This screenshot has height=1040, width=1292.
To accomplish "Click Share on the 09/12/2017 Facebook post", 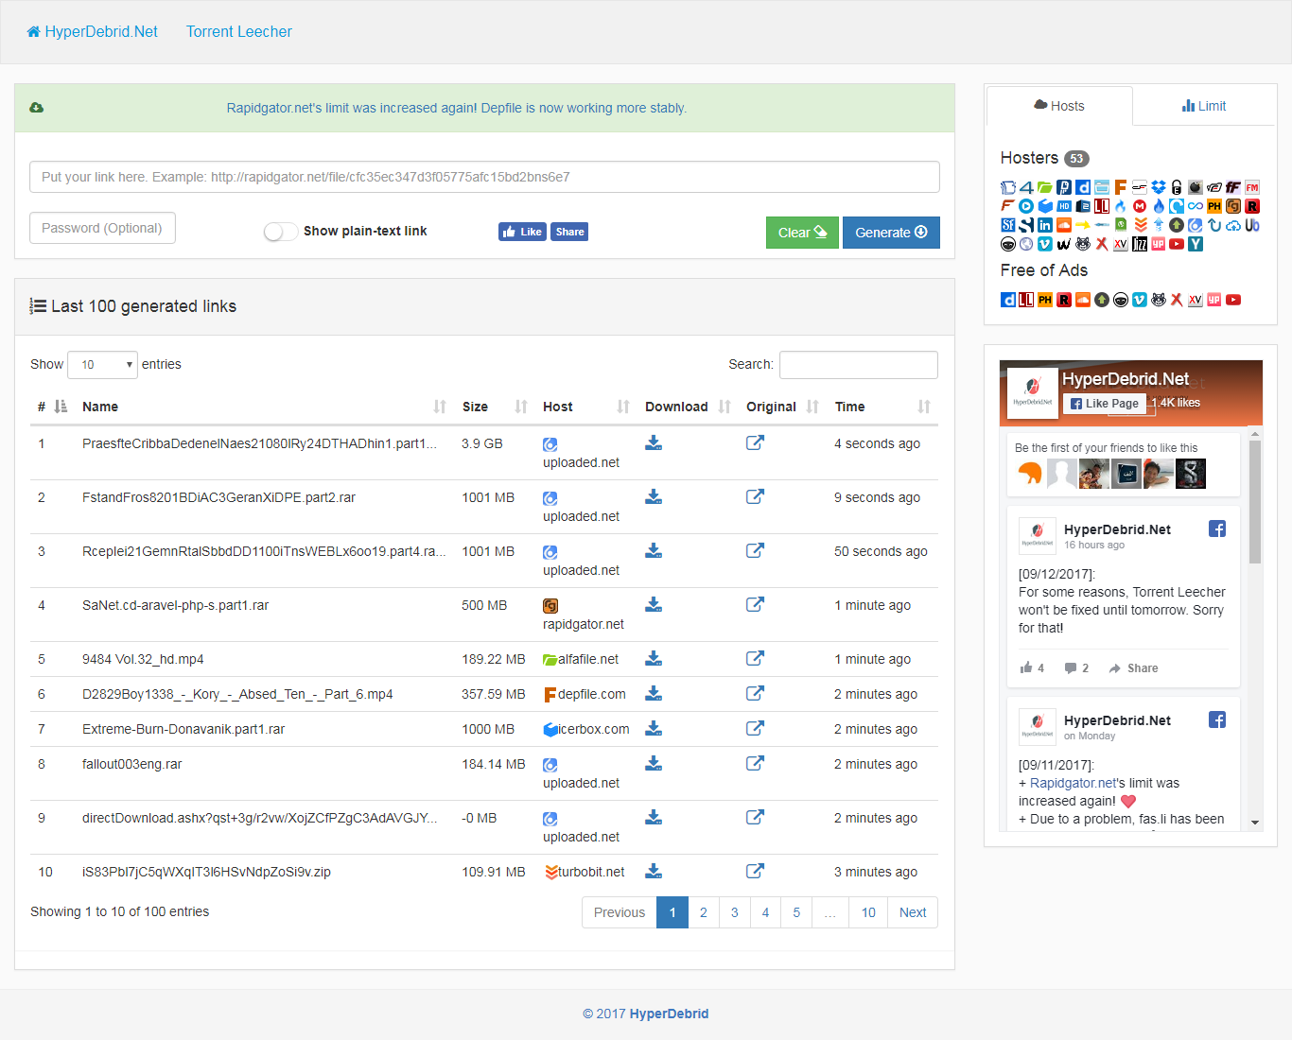I will [x=1133, y=668].
